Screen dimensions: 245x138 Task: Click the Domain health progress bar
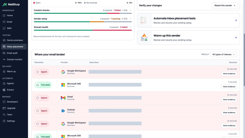[x=83, y=30]
